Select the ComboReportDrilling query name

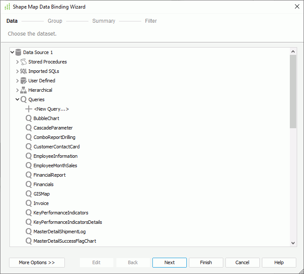point(55,137)
